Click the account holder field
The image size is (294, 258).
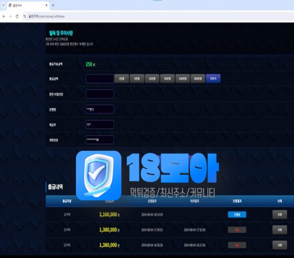pos(100,124)
